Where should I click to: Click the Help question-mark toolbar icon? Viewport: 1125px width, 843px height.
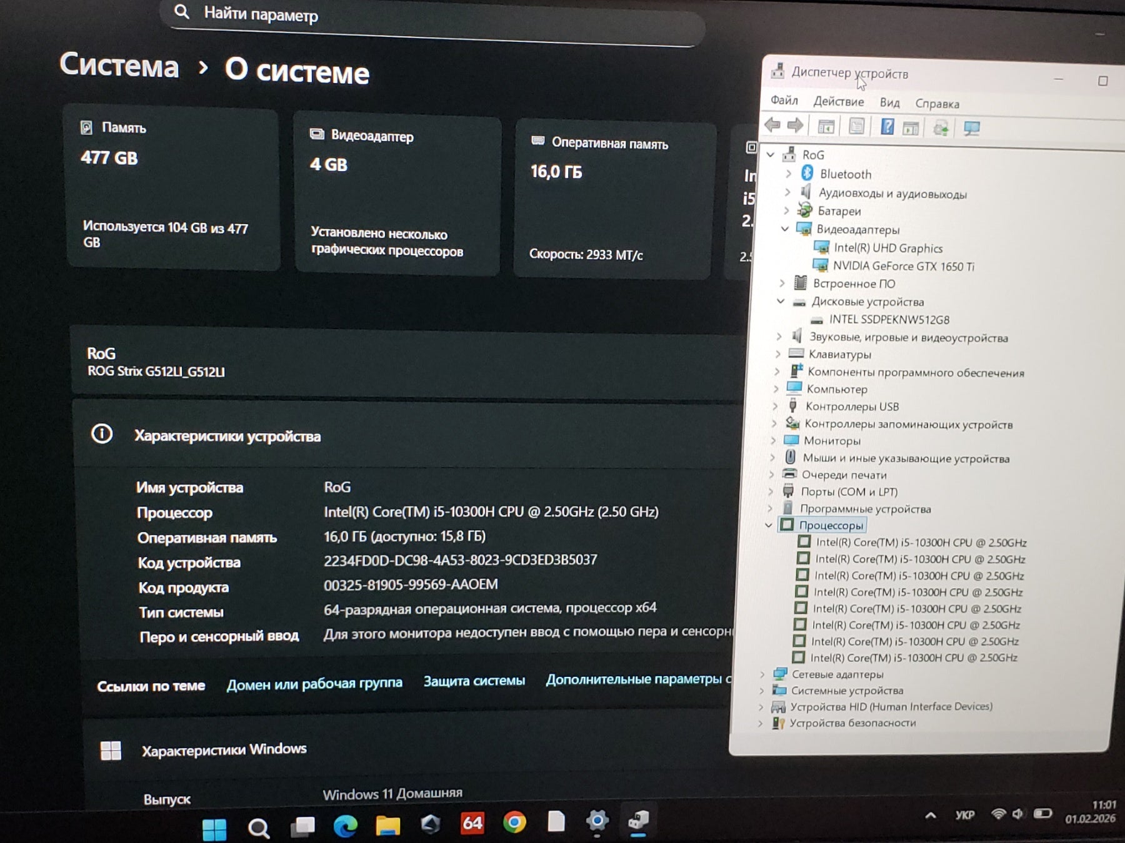pos(886,126)
